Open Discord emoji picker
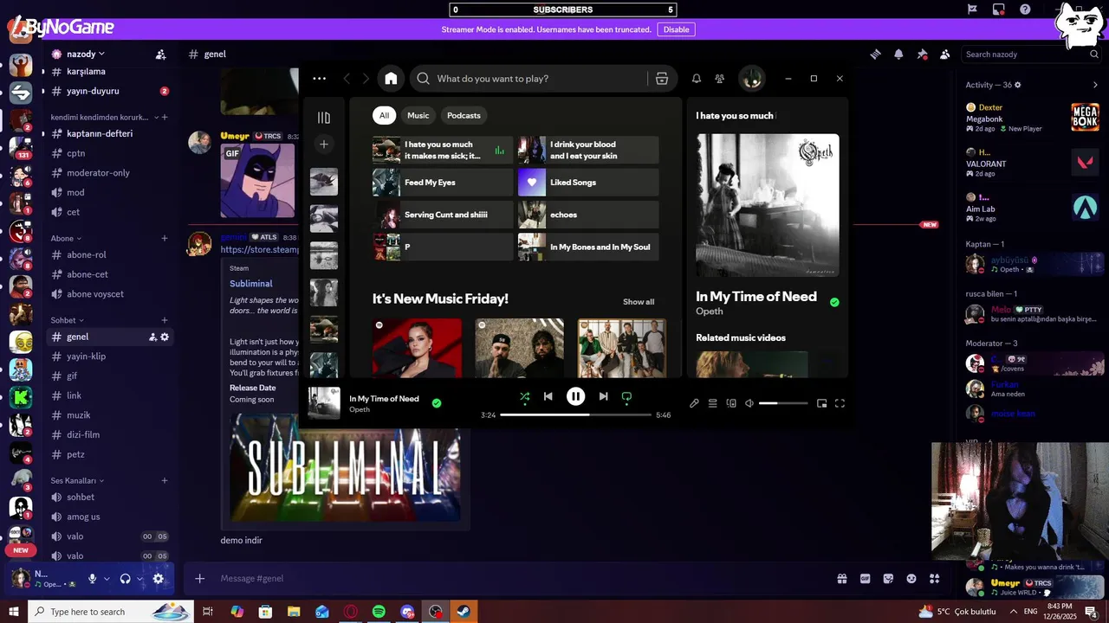The height and width of the screenshot is (623, 1109). coord(911,579)
